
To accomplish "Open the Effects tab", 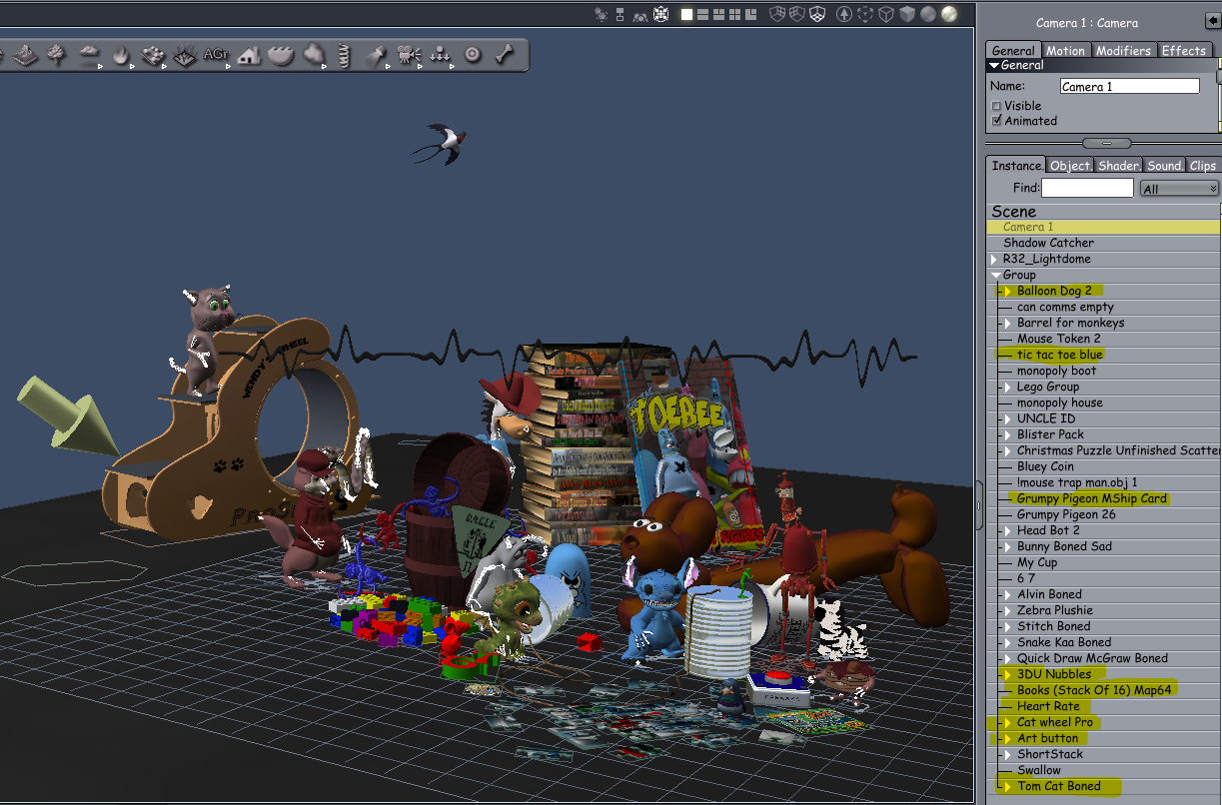I will pos(1184,50).
